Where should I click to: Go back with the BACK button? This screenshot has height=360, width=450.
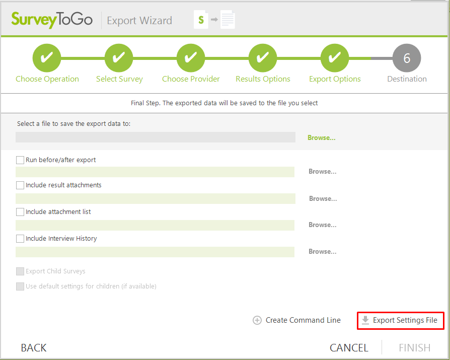click(x=34, y=348)
